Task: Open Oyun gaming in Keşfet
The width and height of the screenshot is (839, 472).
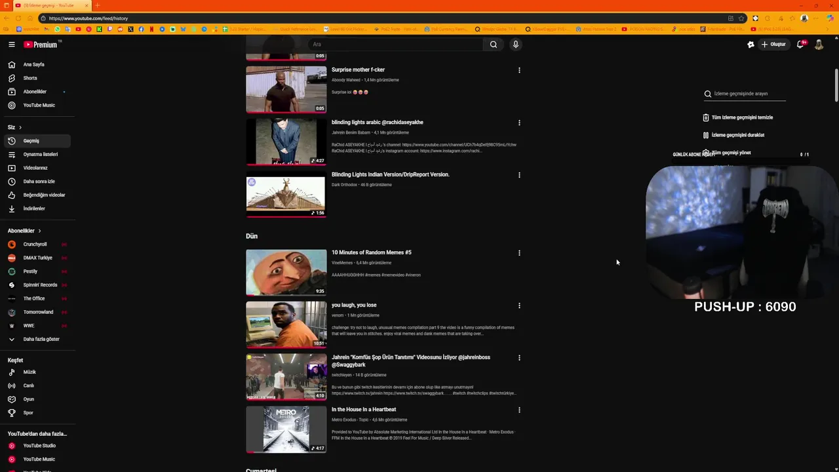Action: coord(37,399)
